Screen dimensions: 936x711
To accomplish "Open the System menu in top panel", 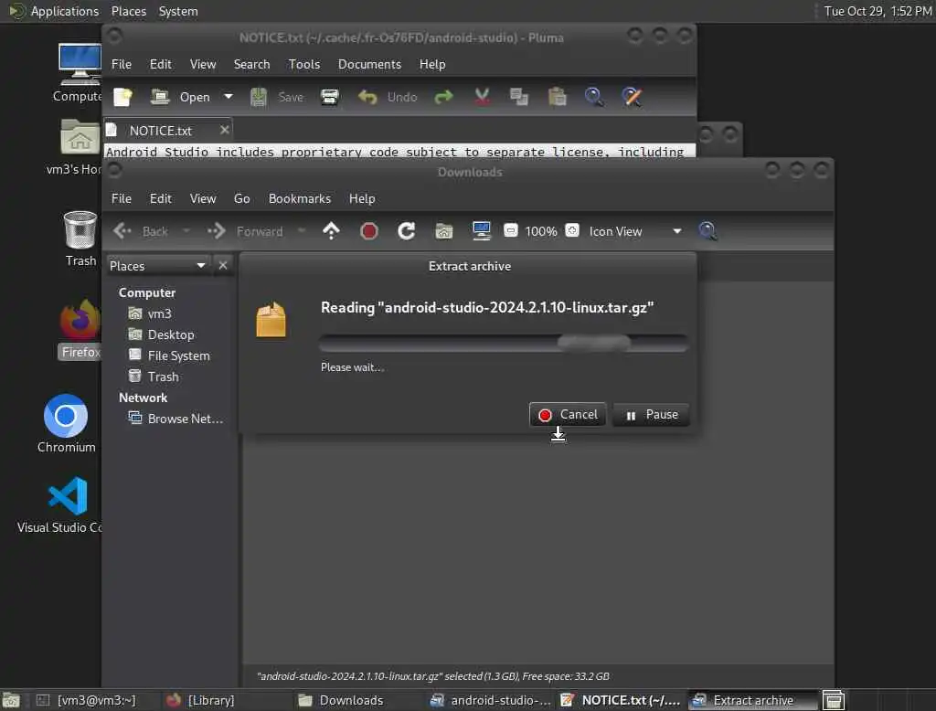I will [x=178, y=11].
